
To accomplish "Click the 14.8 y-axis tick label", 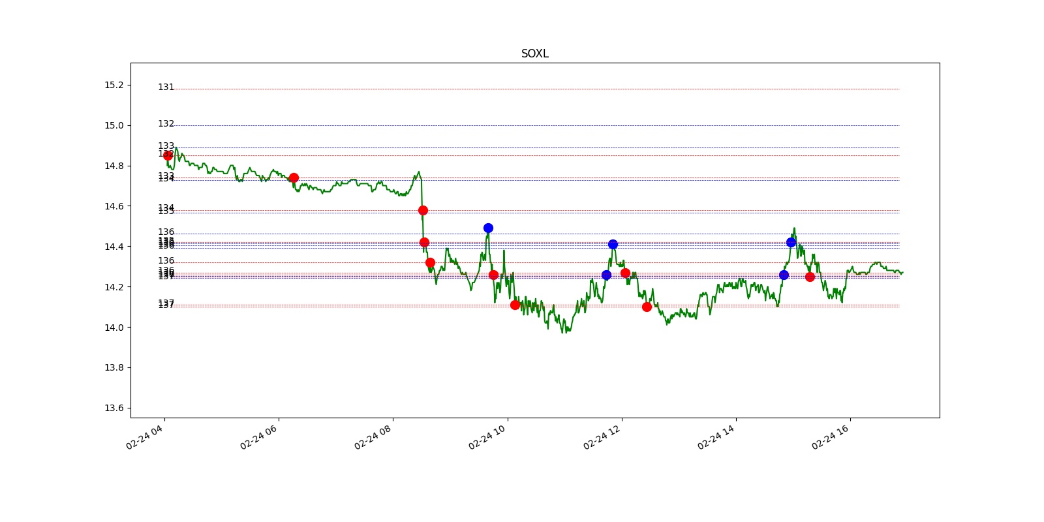I will coord(114,166).
